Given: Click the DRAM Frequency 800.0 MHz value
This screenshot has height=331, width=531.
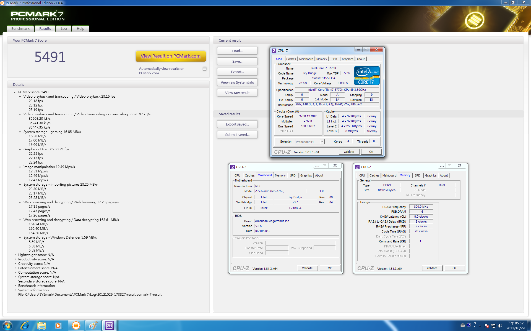Looking at the screenshot, I should pos(421,207).
